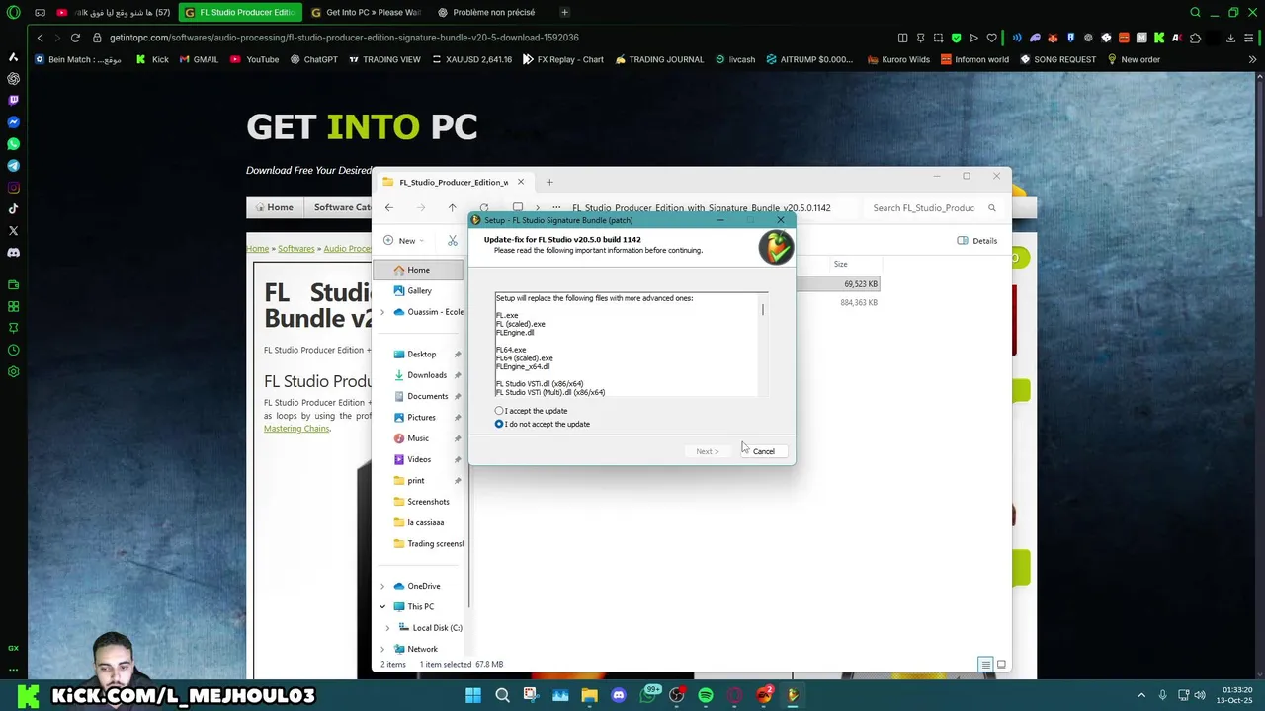Open Details pane in File Explorer
The image size is (1265, 711).
pos(977,241)
